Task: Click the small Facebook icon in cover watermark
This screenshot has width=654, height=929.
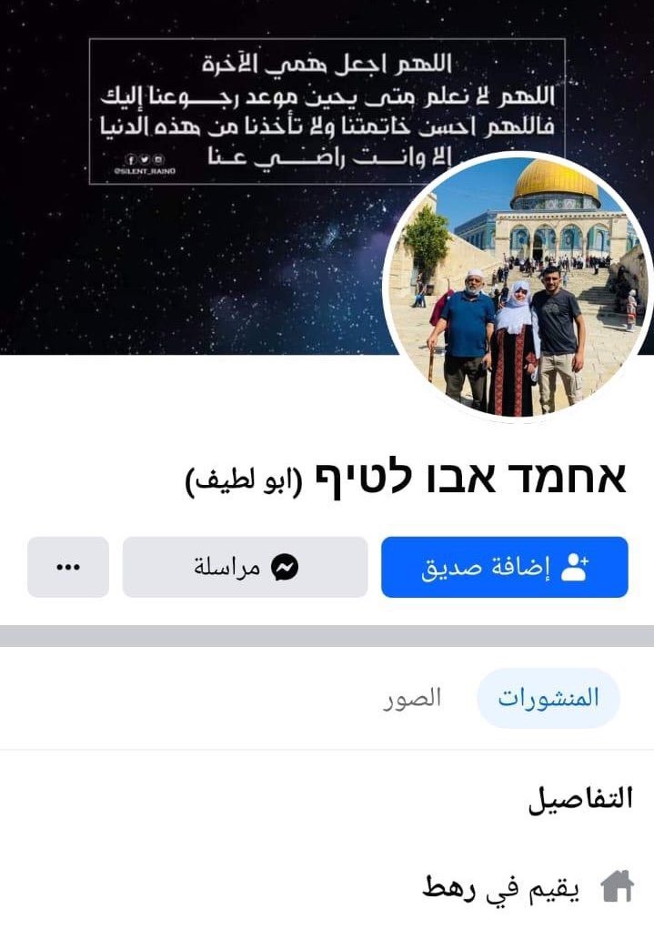Action: coord(130,159)
